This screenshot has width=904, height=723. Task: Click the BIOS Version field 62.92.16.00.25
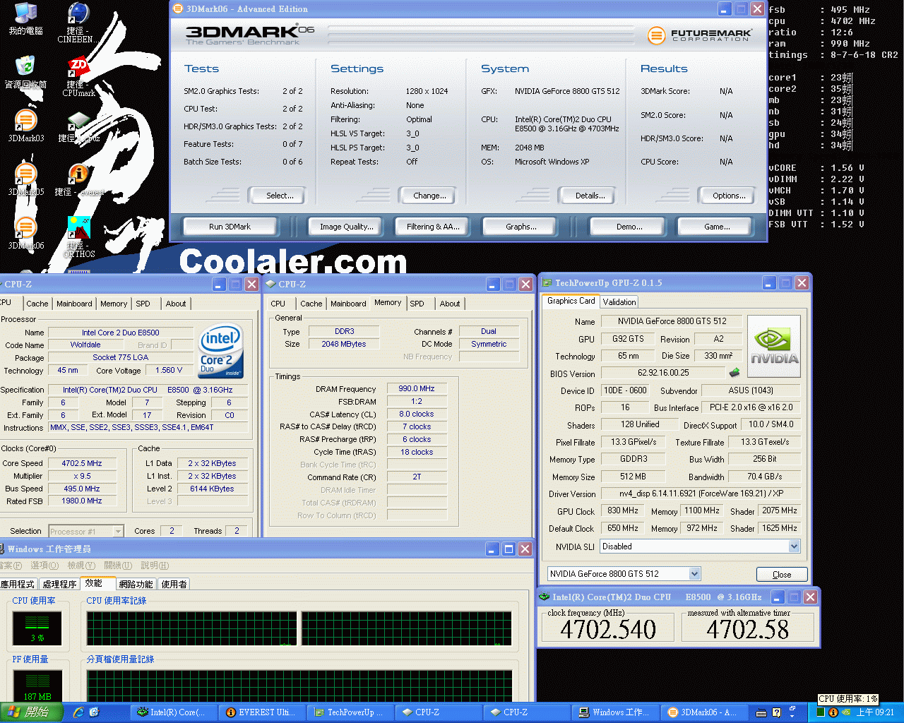tap(663, 373)
